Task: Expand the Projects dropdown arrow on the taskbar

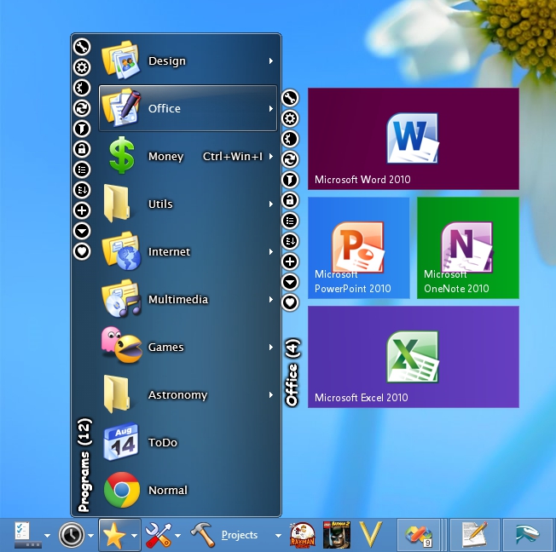Action: (x=278, y=536)
